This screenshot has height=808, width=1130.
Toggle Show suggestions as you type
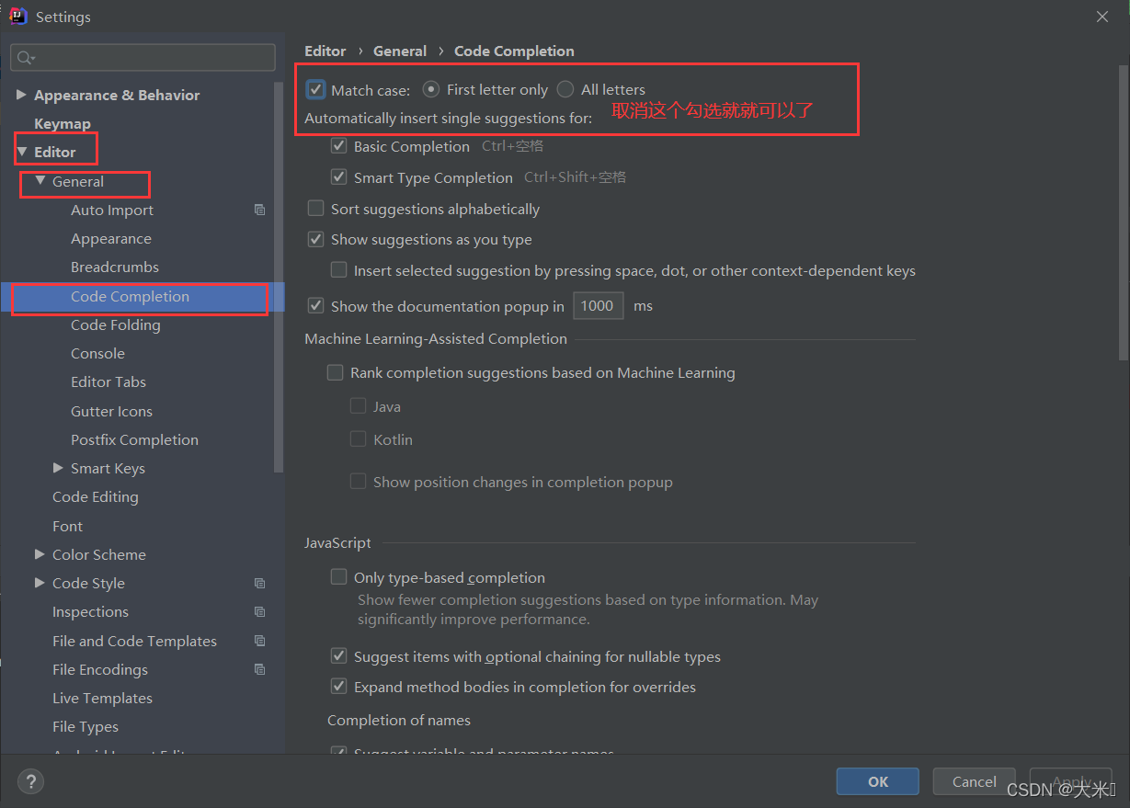click(315, 239)
